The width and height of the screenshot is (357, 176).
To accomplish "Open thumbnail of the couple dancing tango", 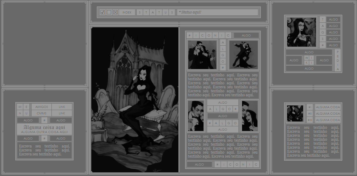I will [x=243, y=55].
